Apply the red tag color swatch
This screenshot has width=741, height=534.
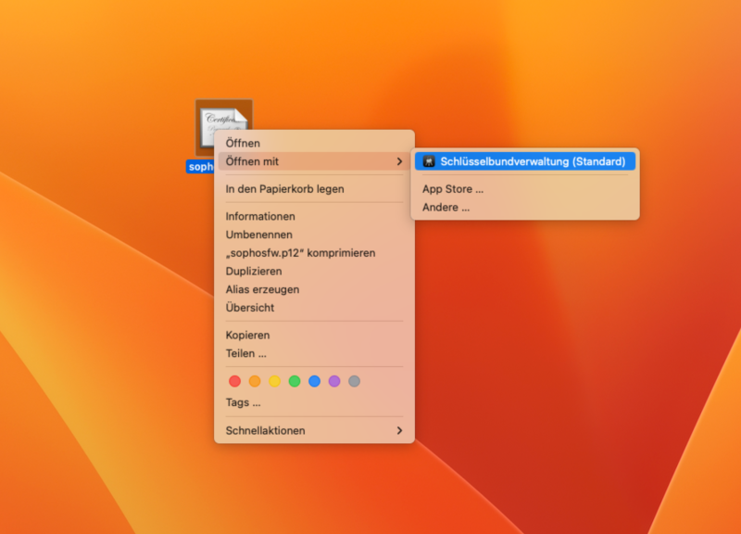tap(234, 380)
